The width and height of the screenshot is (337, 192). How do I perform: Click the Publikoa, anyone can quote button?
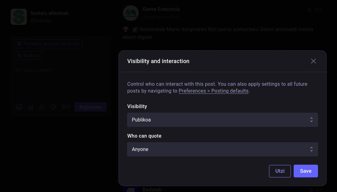[48, 44]
